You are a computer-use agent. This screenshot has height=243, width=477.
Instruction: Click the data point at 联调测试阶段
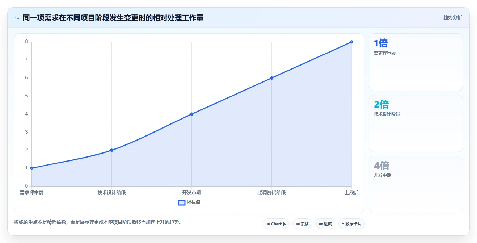[x=271, y=78]
